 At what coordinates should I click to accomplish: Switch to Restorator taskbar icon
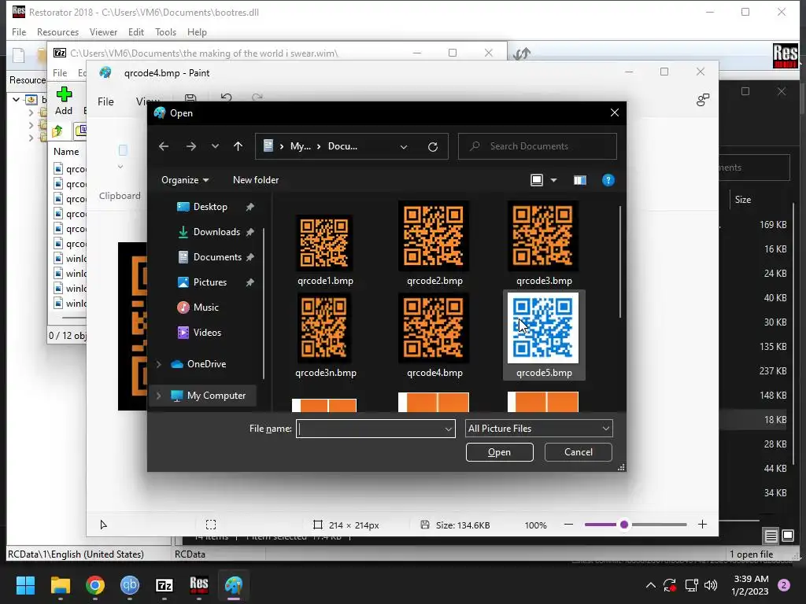[199, 585]
